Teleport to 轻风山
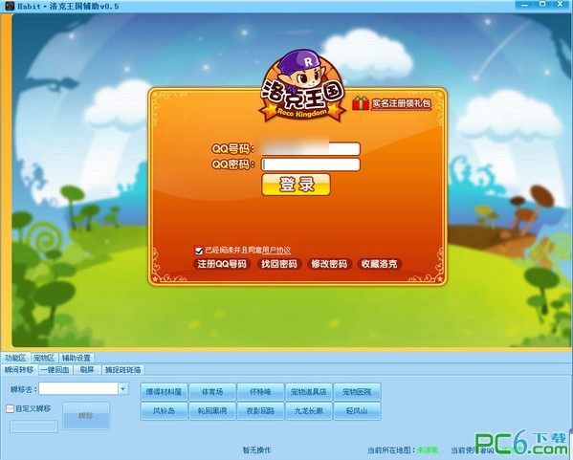This screenshot has height=460, width=573. click(x=357, y=411)
